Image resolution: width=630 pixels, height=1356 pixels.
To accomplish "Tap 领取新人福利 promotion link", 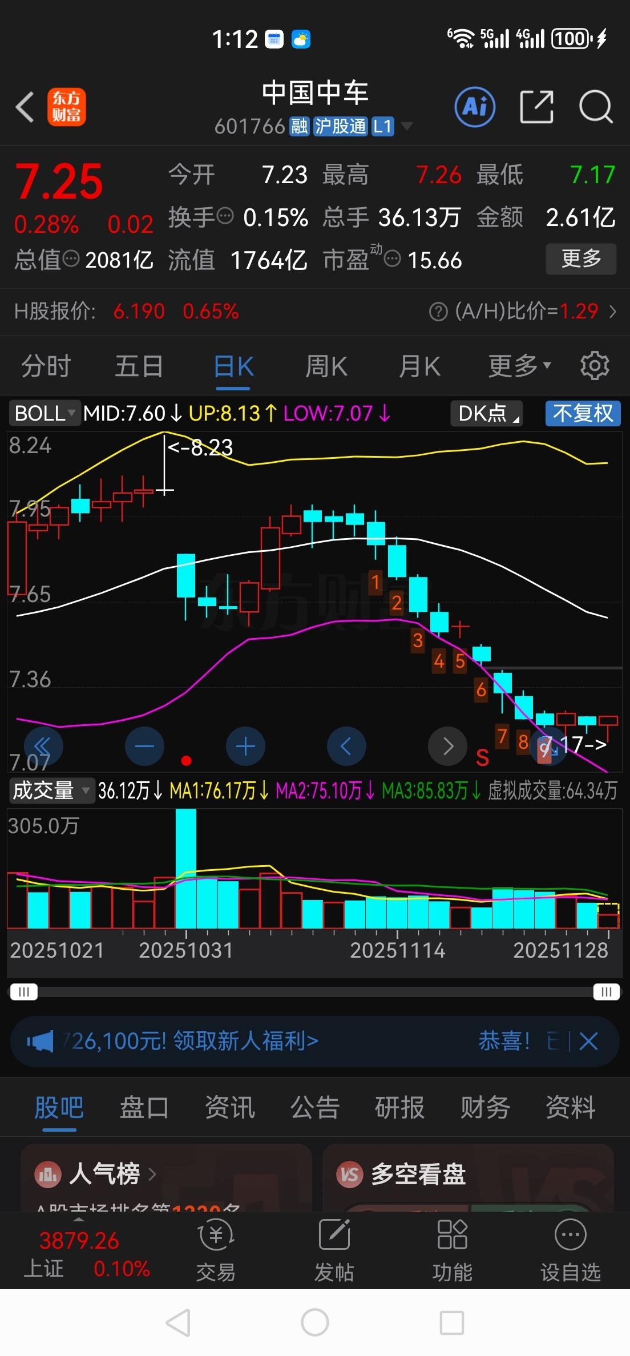I will click(x=246, y=1041).
